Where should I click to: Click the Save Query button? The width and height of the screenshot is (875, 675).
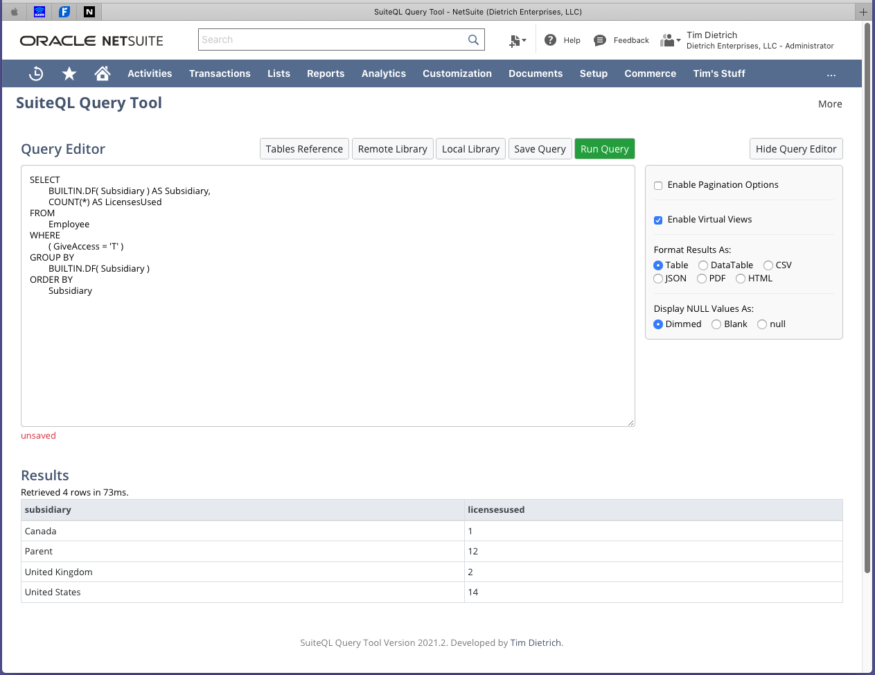point(540,149)
